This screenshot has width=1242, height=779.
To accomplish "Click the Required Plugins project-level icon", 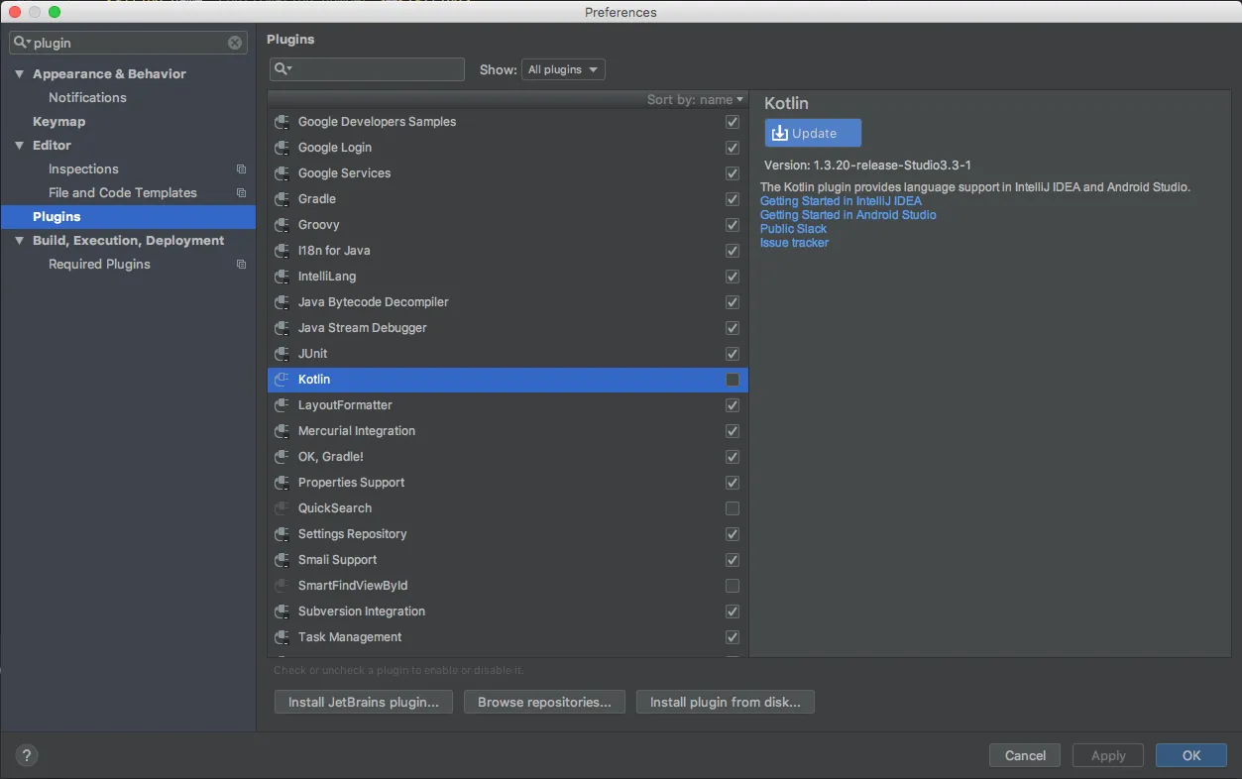I will [x=241, y=265].
